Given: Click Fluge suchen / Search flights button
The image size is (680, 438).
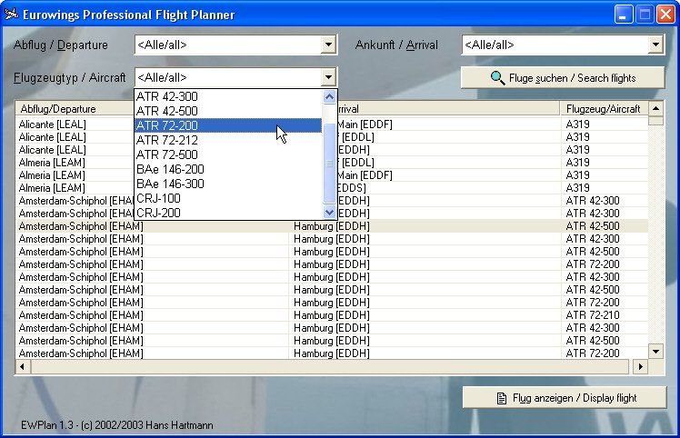Looking at the screenshot, I should click(x=563, y=78).
